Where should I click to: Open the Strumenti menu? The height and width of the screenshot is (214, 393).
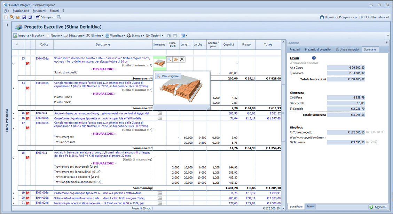(39, 11)
